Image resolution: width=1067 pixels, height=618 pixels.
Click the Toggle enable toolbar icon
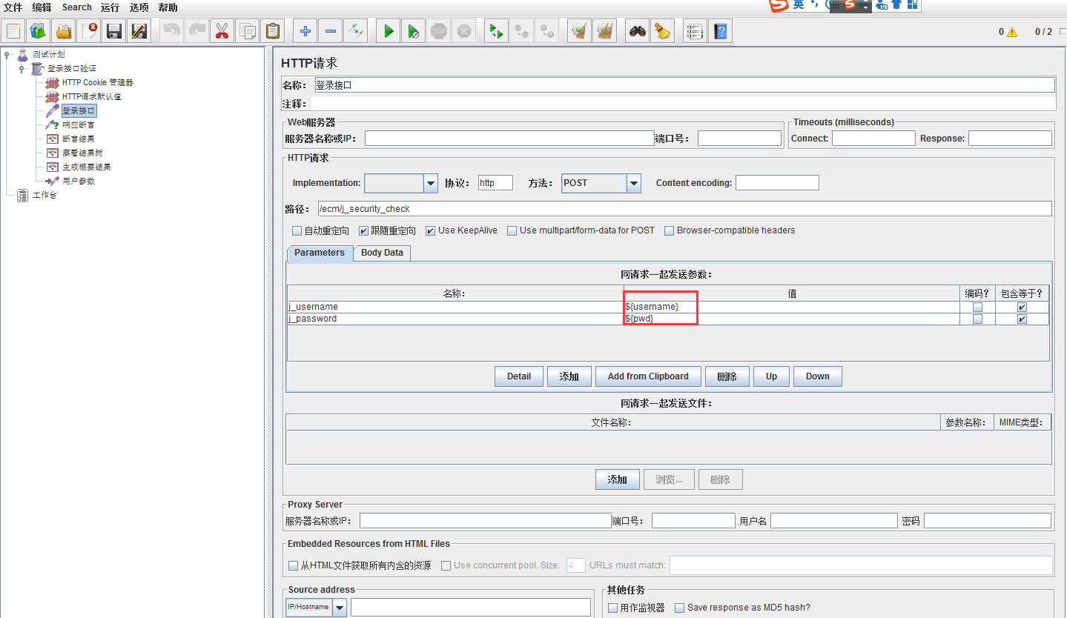click(356, 31)
